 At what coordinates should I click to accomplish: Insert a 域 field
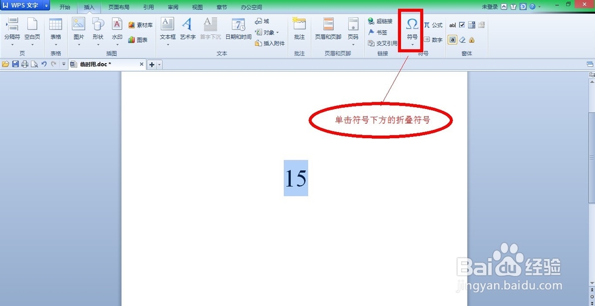262,21
